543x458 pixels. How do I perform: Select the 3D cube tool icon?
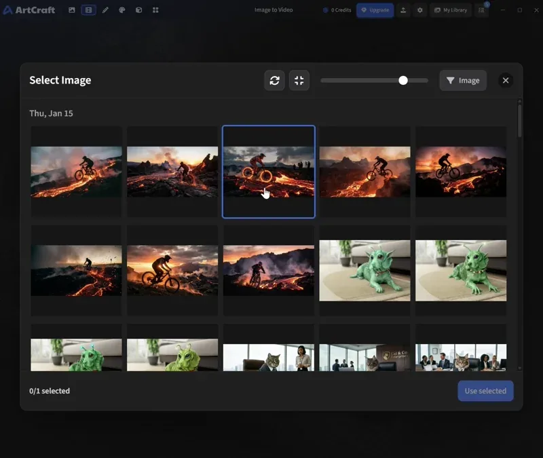139,10
